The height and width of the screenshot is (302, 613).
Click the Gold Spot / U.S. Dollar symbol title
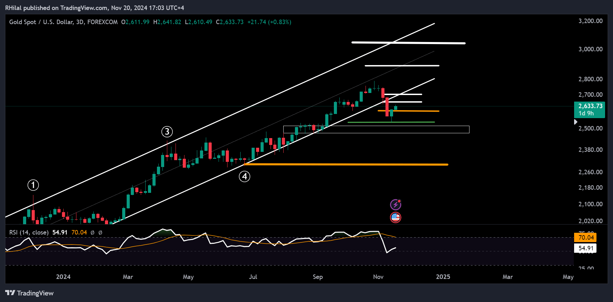(63, 22)
